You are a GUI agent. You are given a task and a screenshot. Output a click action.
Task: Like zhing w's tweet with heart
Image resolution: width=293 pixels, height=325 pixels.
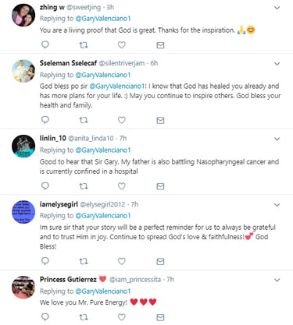pyautogui.click(x=122, y=45)
